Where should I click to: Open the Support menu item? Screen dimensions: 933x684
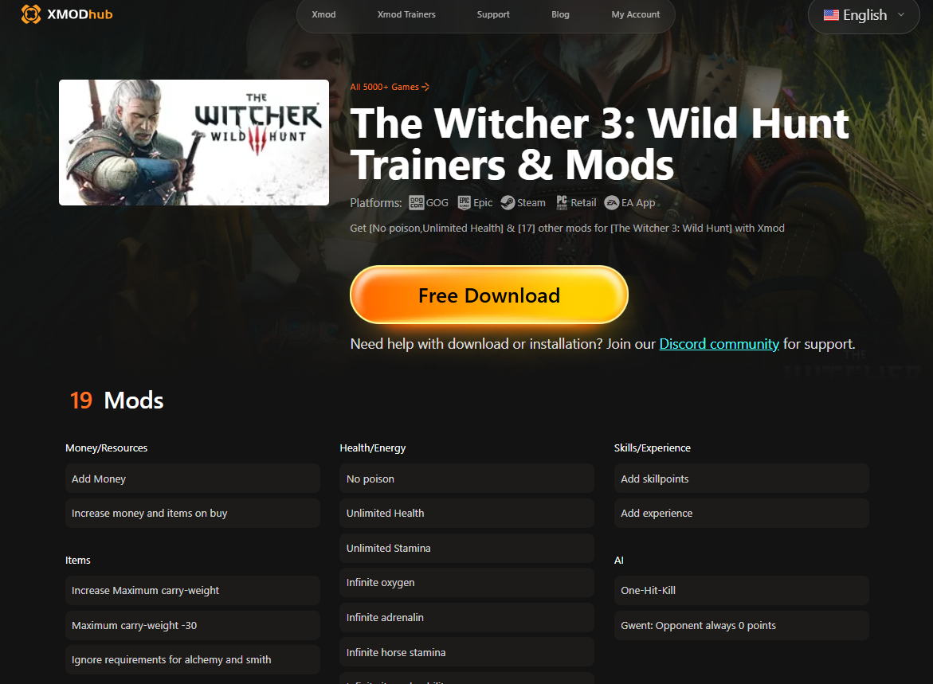[493, 14]
